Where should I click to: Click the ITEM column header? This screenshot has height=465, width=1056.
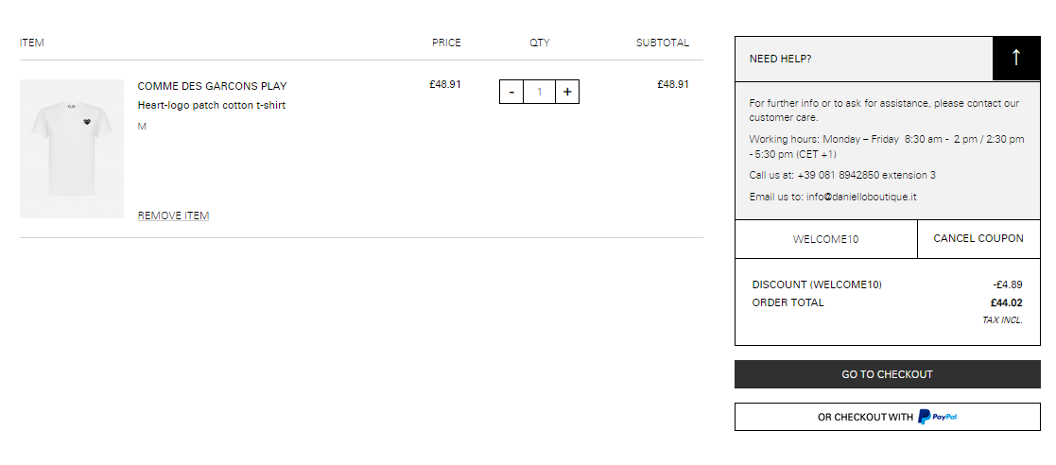pyautogui.click(x=31, y=43)
